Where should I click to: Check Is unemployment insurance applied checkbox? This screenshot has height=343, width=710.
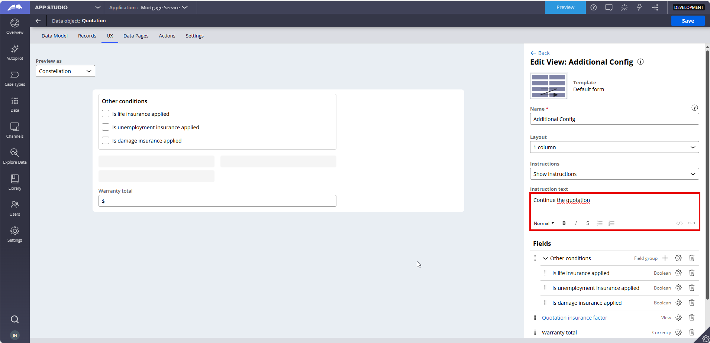tap(106, 127)
